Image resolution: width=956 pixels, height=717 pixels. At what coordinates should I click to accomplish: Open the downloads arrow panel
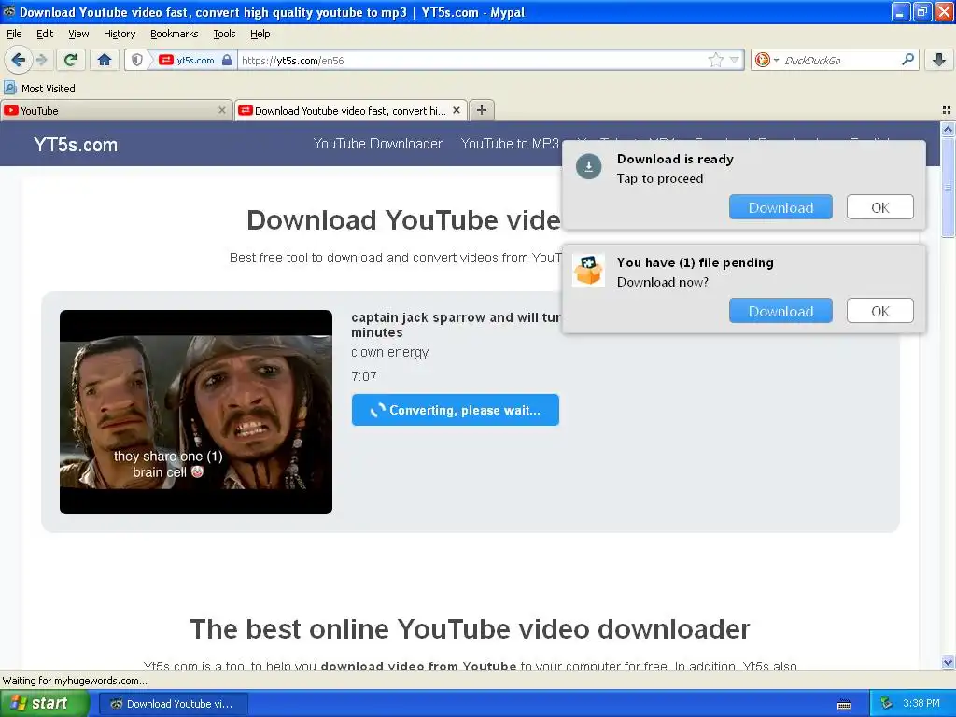(x=939, y=60)
